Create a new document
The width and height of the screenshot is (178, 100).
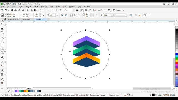click(x=2, y=10)
